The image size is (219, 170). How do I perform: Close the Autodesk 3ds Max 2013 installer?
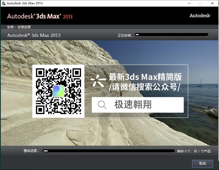(212, 3)
